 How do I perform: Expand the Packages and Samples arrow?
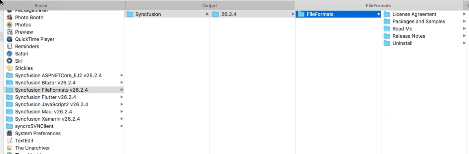click(464, 21)
